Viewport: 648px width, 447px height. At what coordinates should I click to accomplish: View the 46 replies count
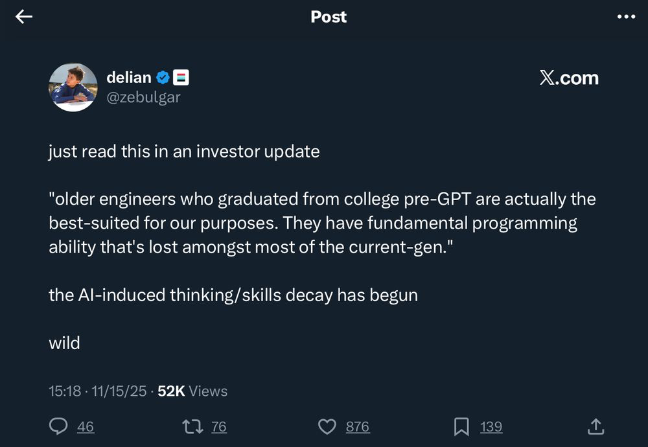[x=86, y=426]
